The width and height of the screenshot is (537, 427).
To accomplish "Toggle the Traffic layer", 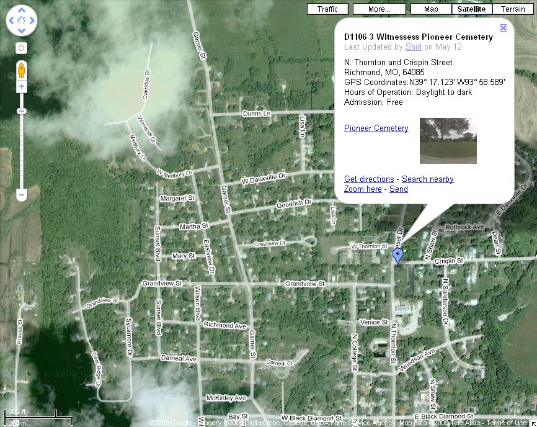I will coord(327,9).
